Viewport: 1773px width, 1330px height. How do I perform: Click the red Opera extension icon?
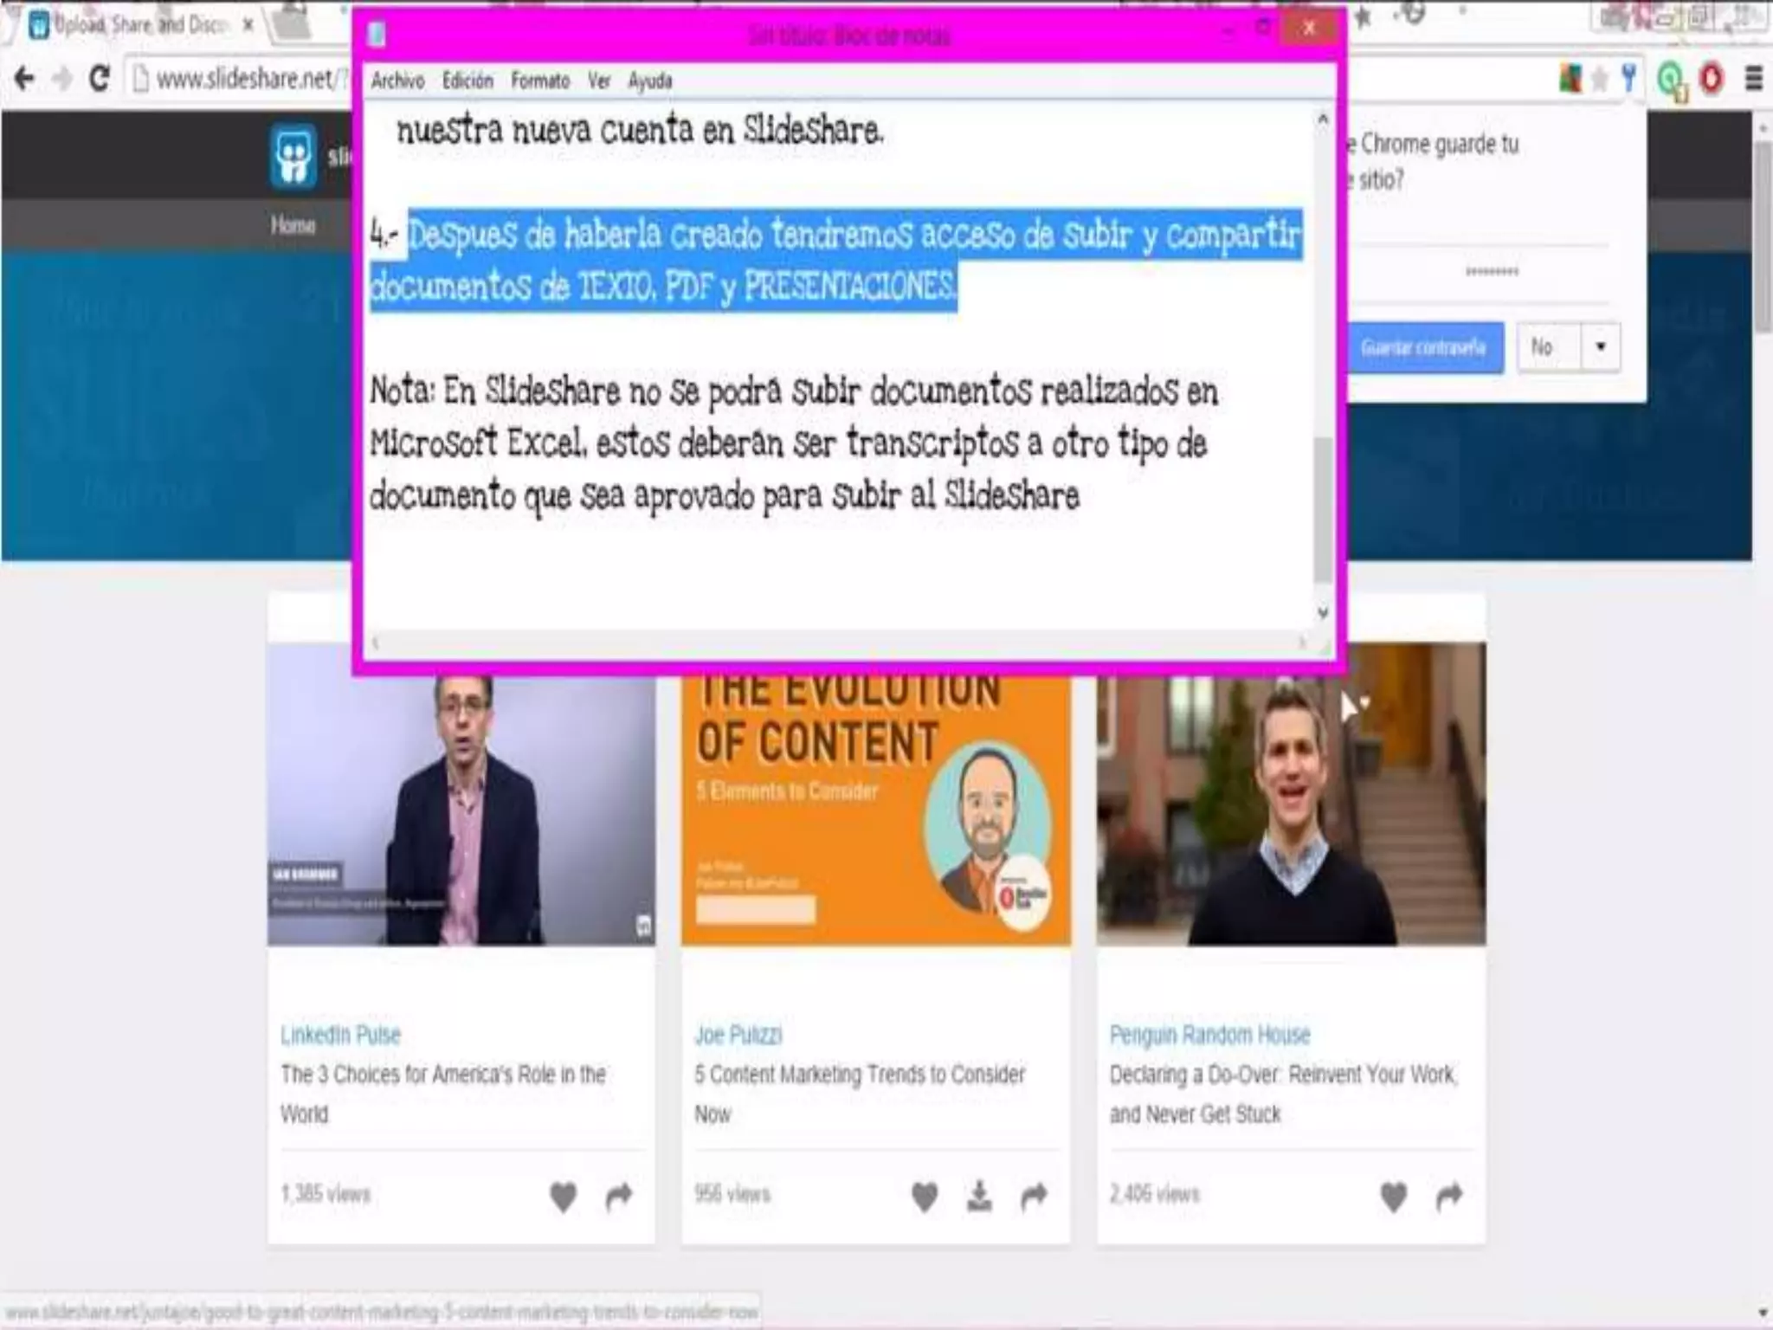tap(1711, 79)
